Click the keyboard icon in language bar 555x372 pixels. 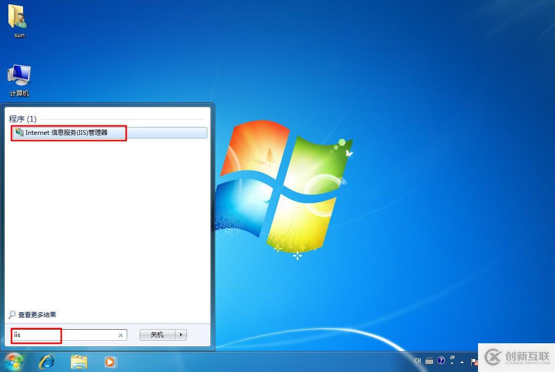[x=429, y=361]
